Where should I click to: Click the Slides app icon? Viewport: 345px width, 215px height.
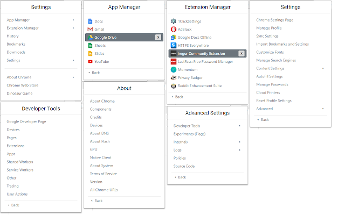coord(90,54)
